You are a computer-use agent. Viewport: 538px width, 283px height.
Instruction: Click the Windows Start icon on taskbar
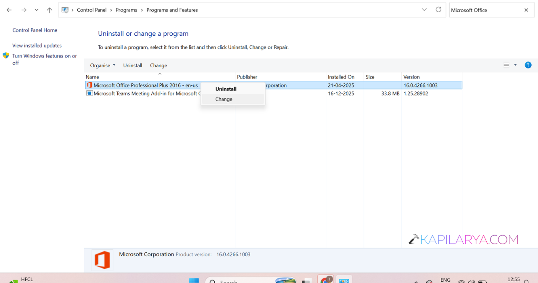pyautogui.click(x=194, y=280)
